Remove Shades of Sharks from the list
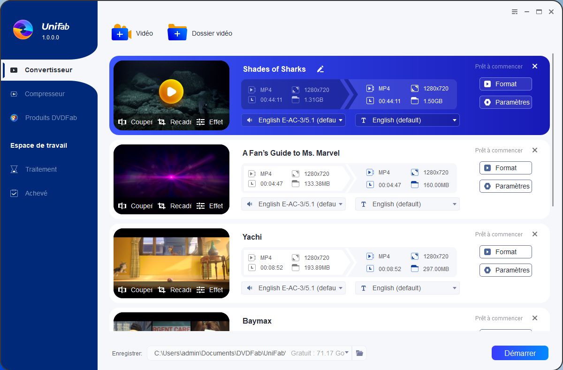The height and width of the screenshot is (370, 563). [x=535, y=67]
